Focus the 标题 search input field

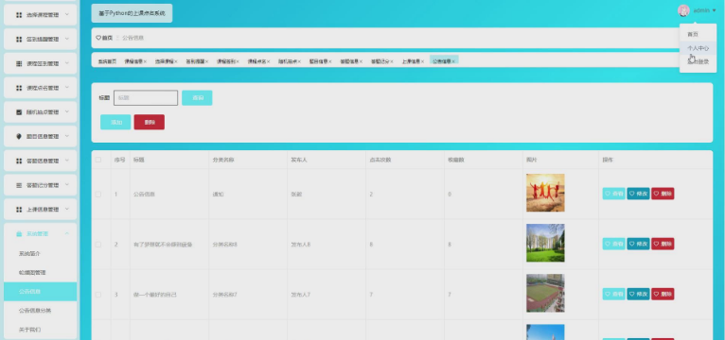(x=146, y=98)
